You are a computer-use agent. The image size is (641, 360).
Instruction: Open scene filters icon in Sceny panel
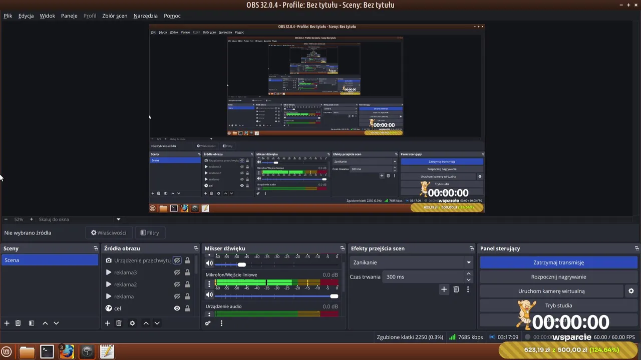[32, 323]
